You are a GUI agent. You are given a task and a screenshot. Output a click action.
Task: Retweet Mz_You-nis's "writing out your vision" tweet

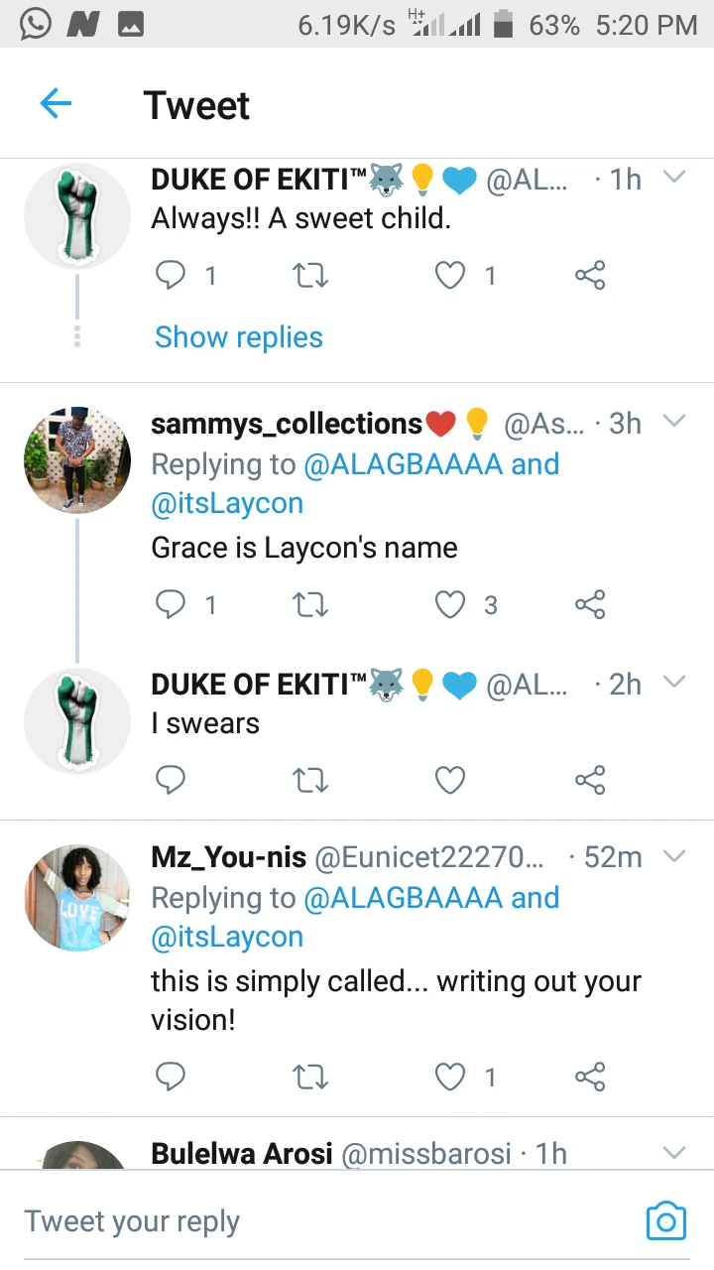311,1077
